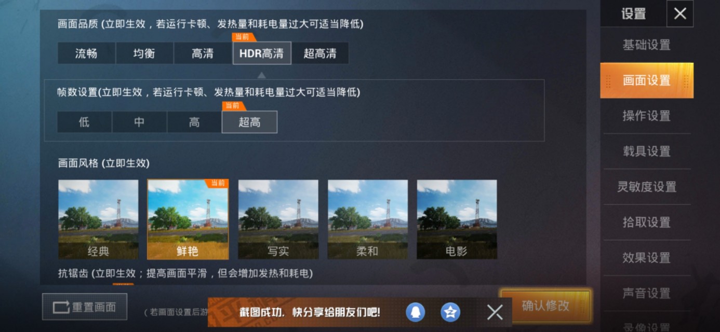720x332 pixels.
Task: Select 柔和 style thumbnail
Action: pos(367,219)
